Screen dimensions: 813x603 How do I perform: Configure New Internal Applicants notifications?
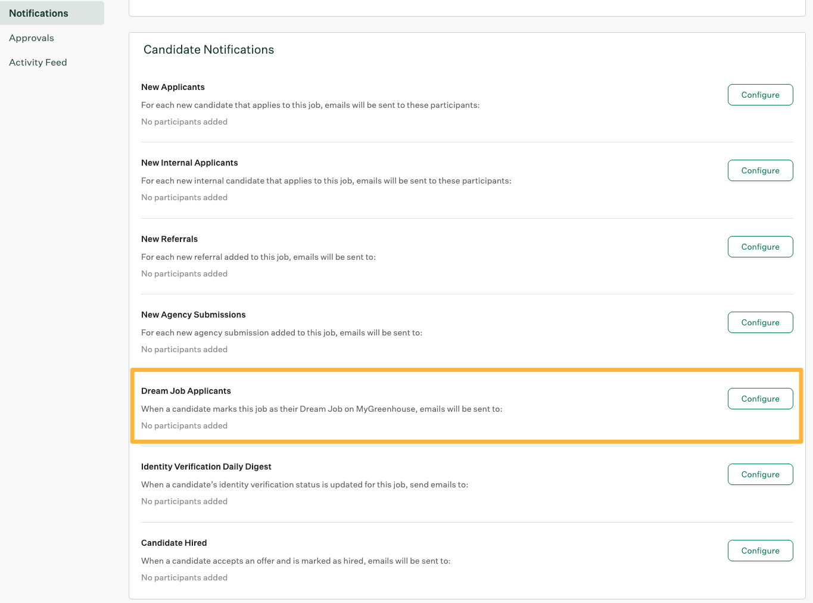[x=760, y=170]
